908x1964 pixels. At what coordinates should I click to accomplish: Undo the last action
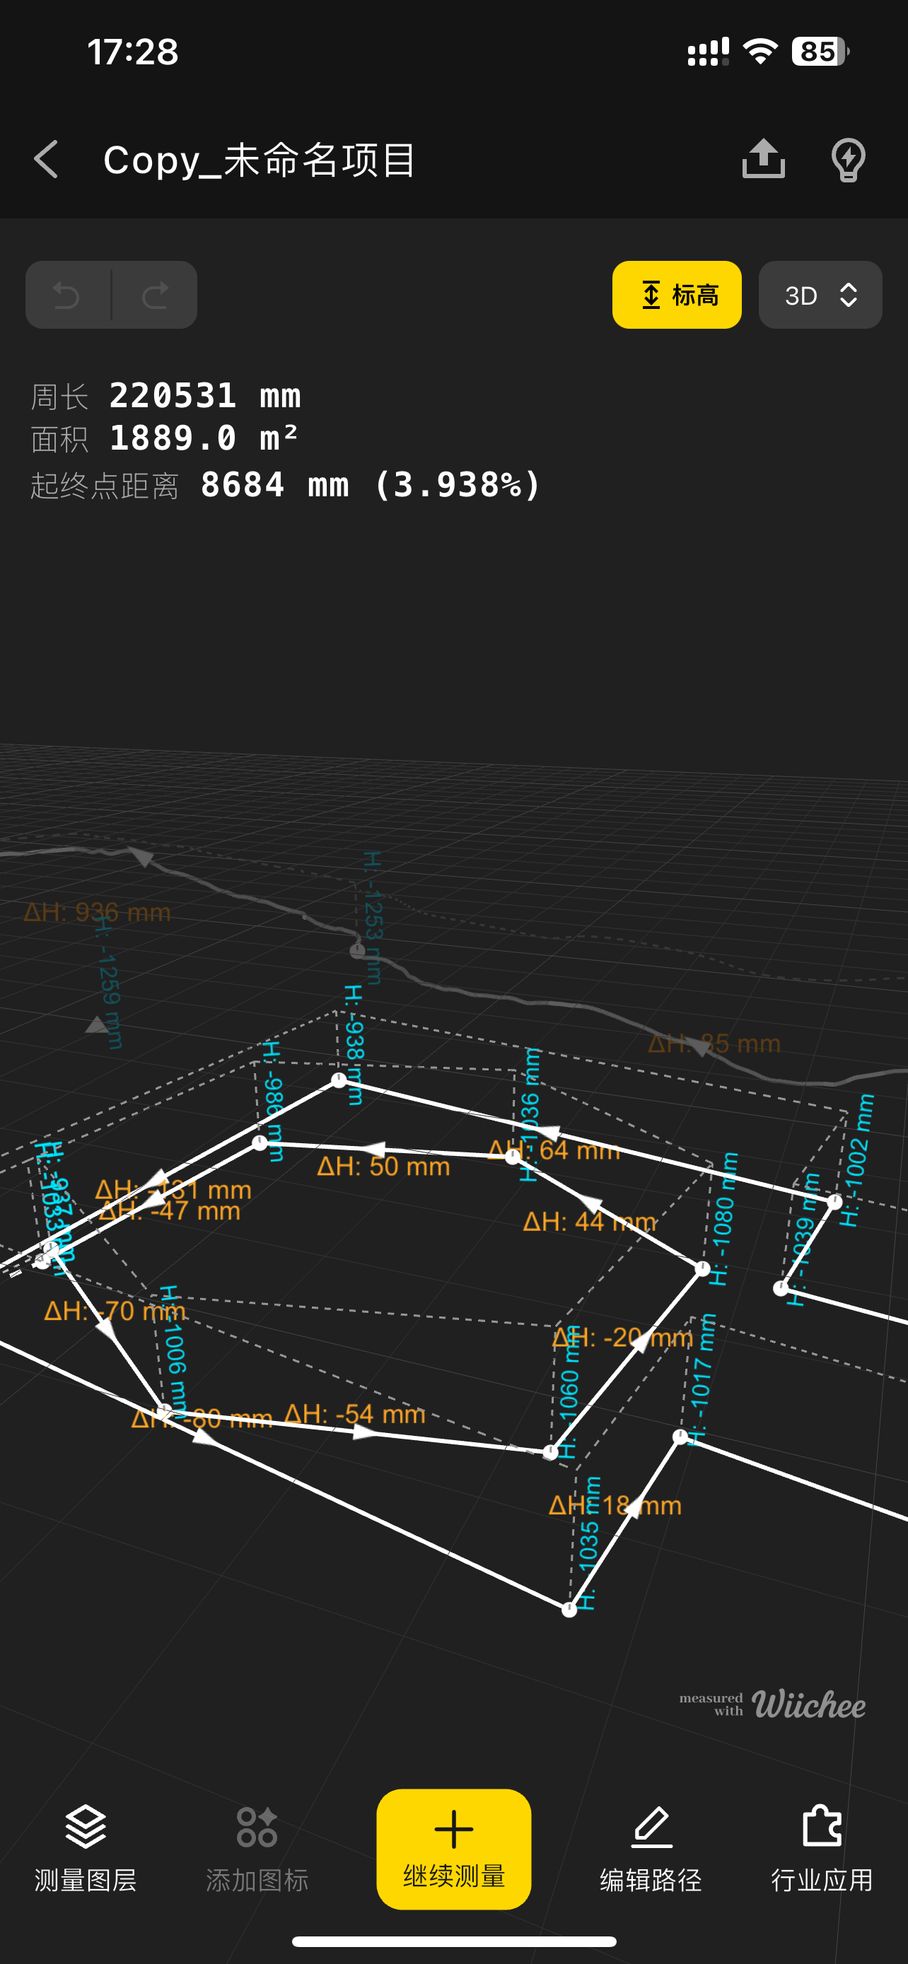(67, 295)
